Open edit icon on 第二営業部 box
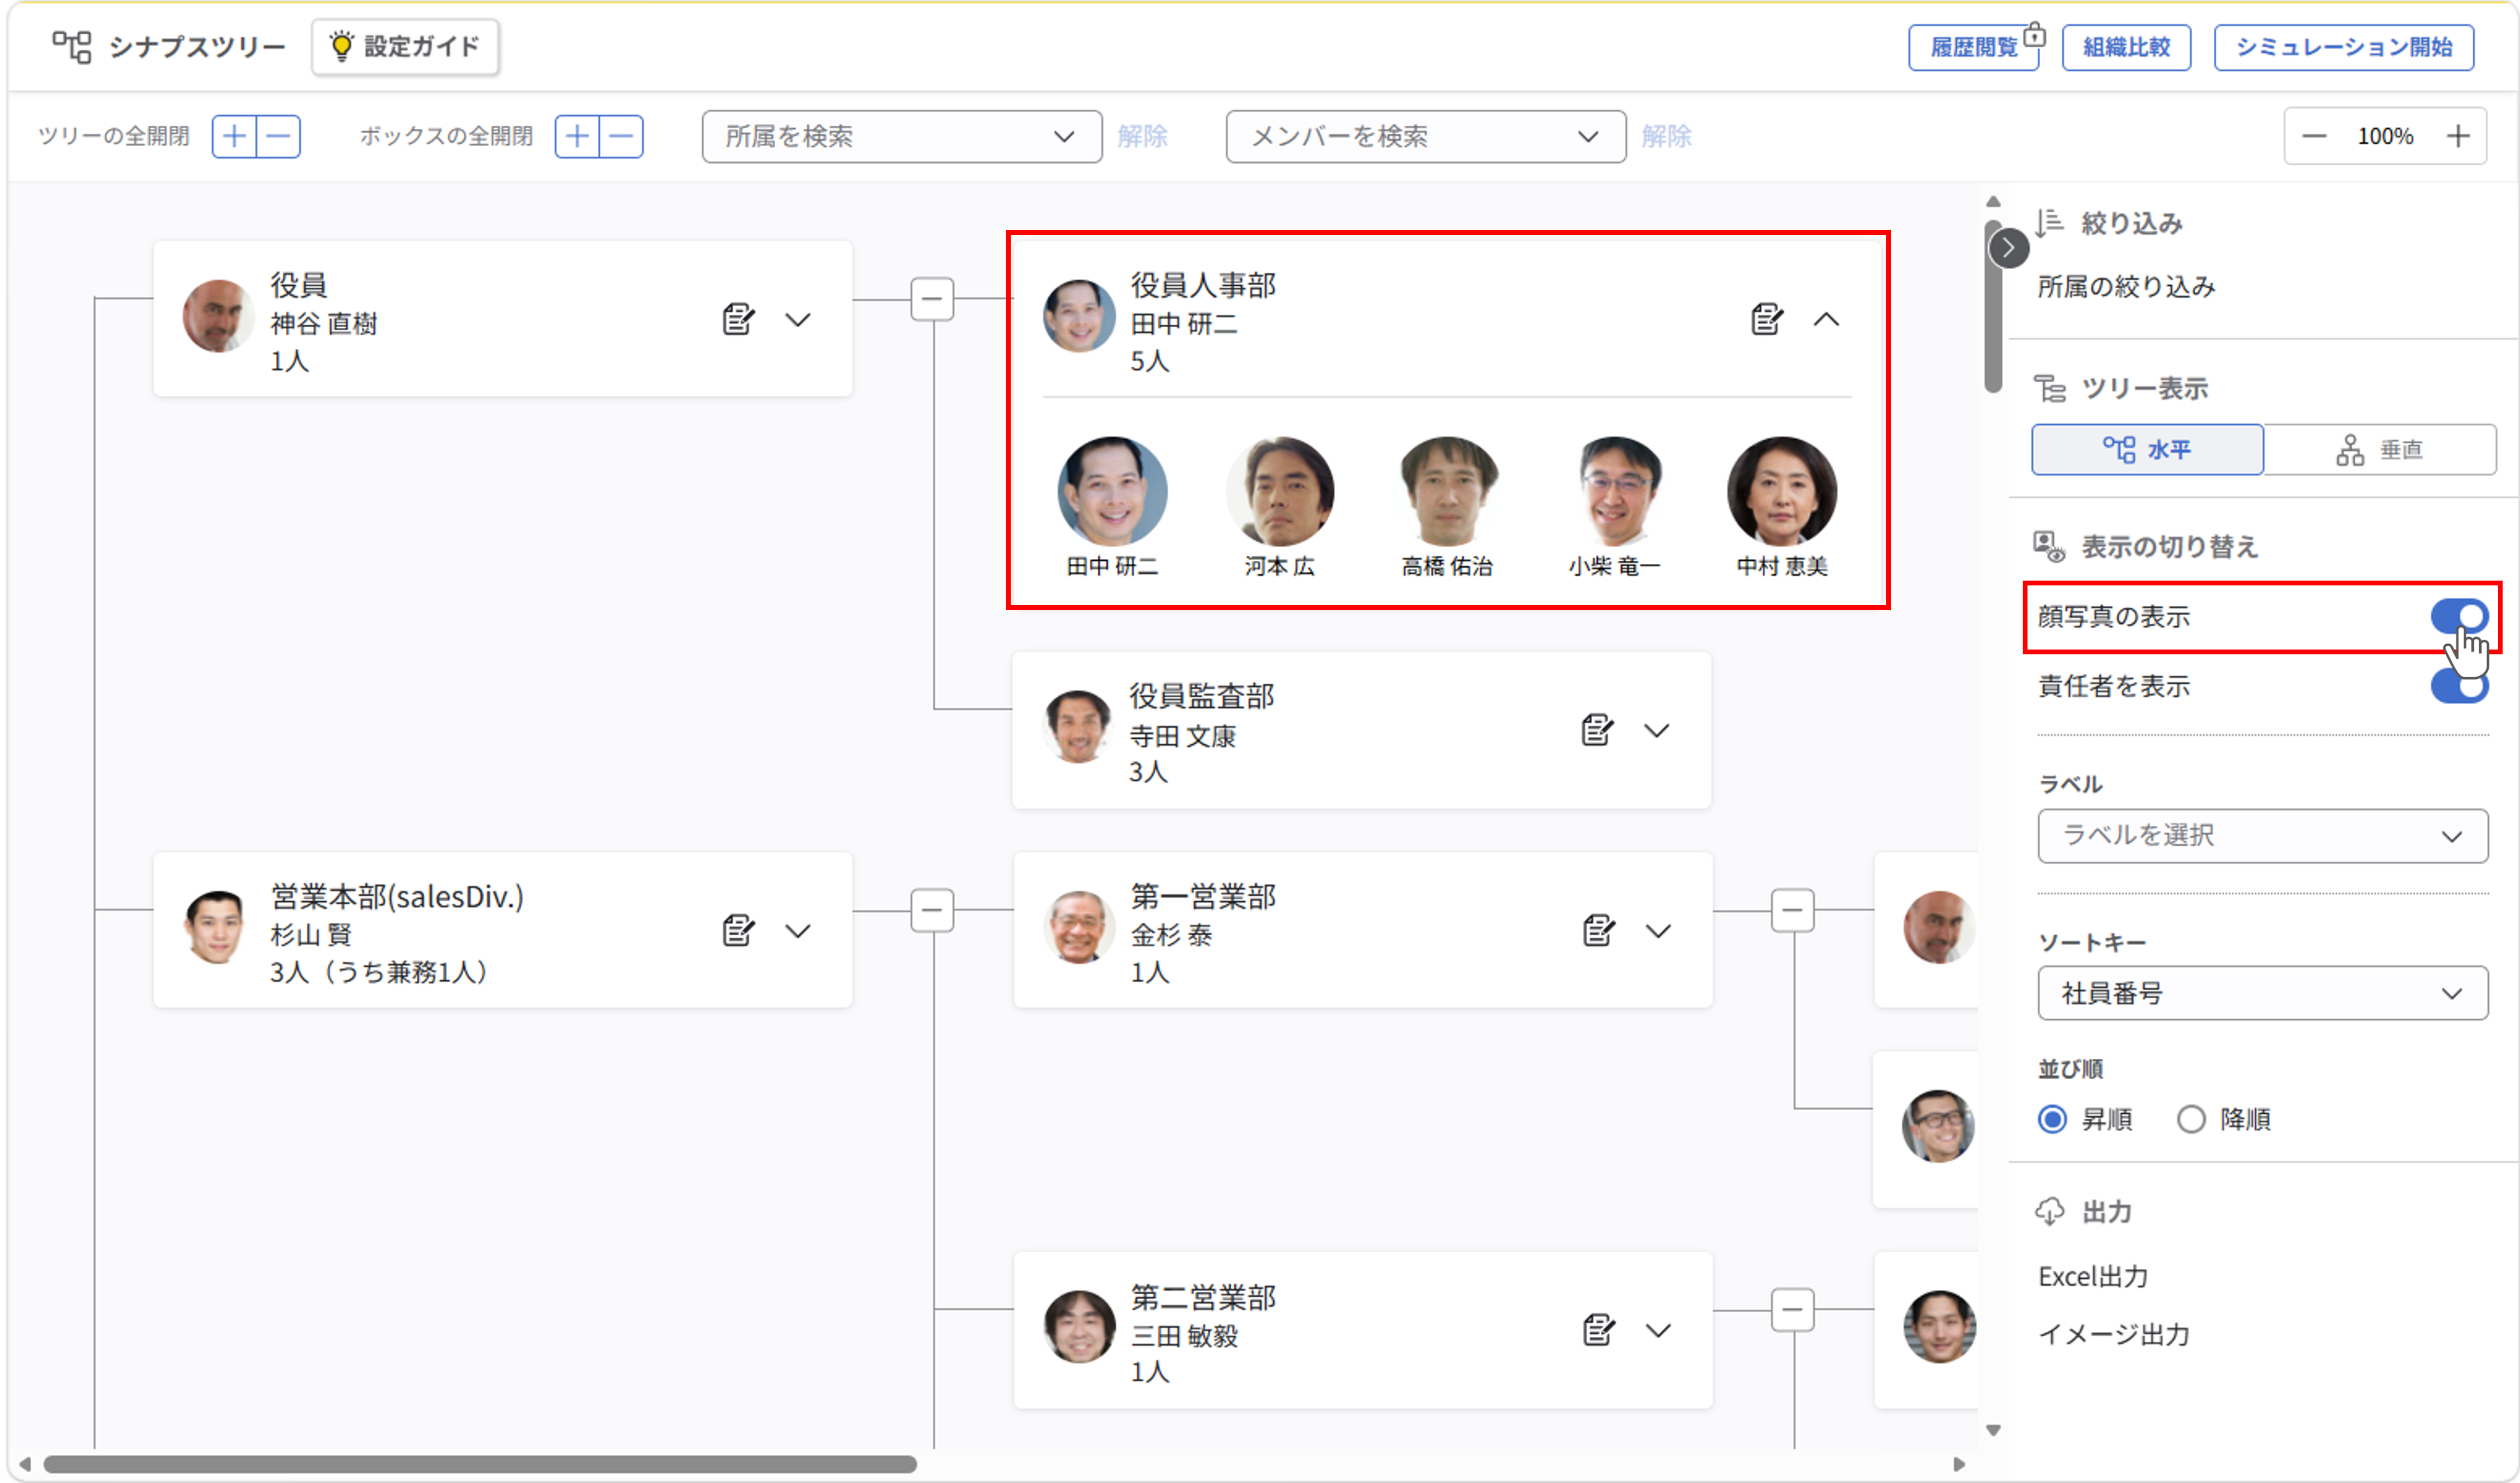Image resolution: width=2520 pixels, height=1483 pixels. 1598,1330
